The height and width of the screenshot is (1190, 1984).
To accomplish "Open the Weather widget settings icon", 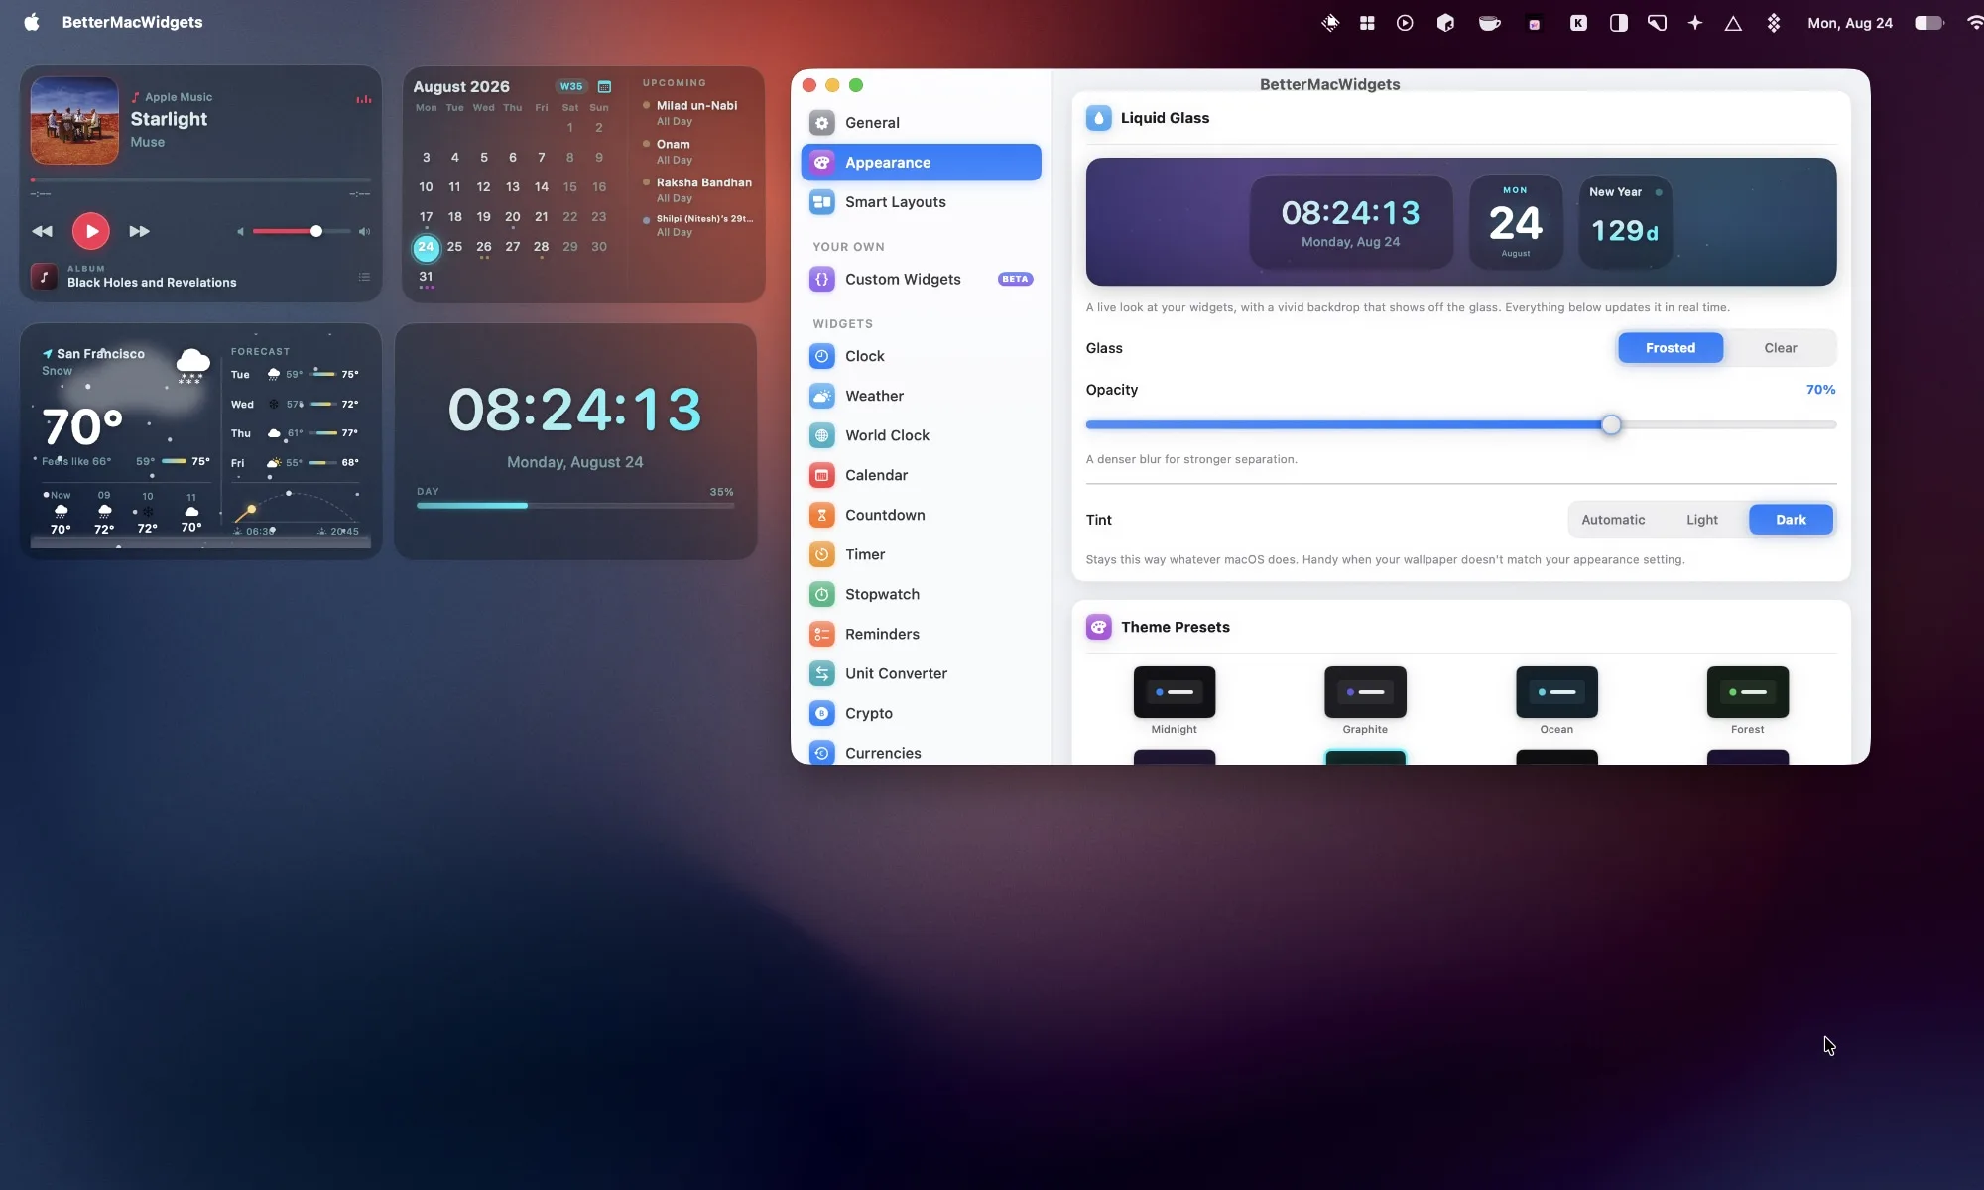I will [x=821, y=396].
